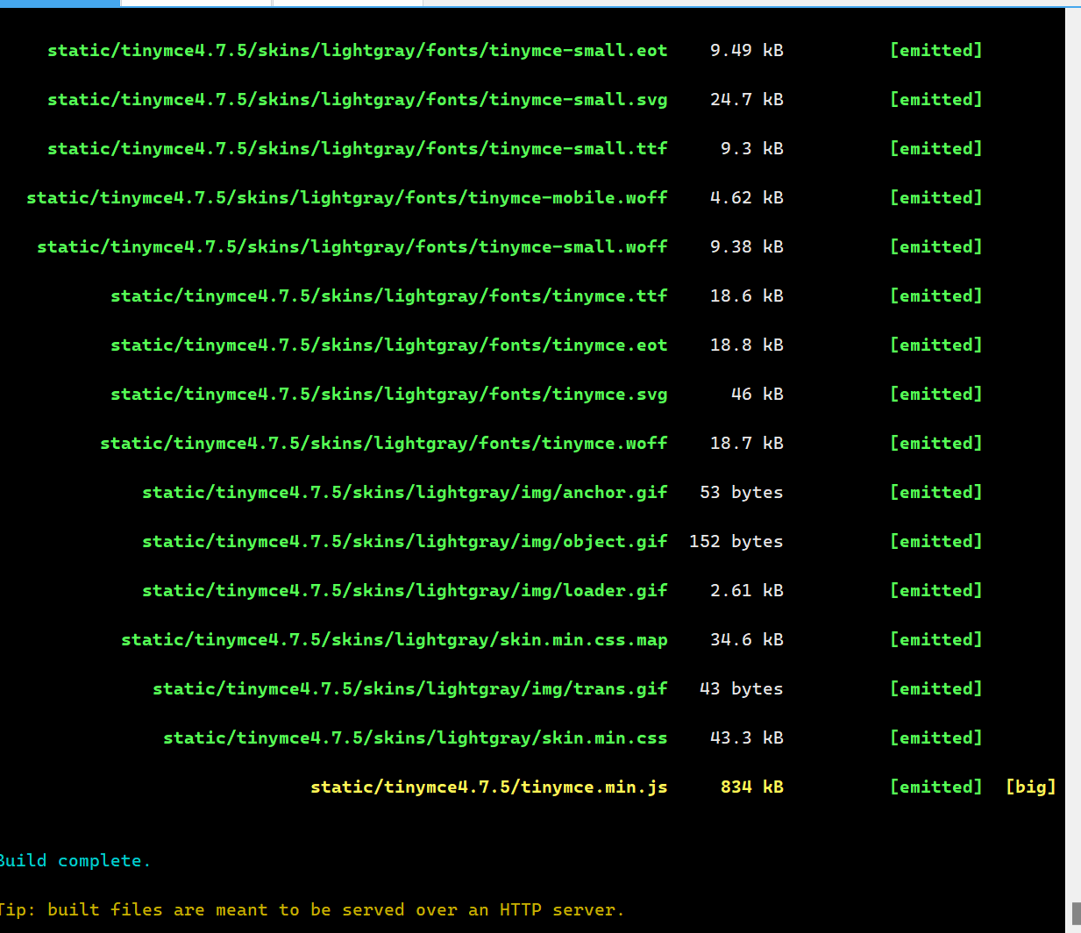
Task: Click the img/loader.gif file path
Action: click(405, 591)
